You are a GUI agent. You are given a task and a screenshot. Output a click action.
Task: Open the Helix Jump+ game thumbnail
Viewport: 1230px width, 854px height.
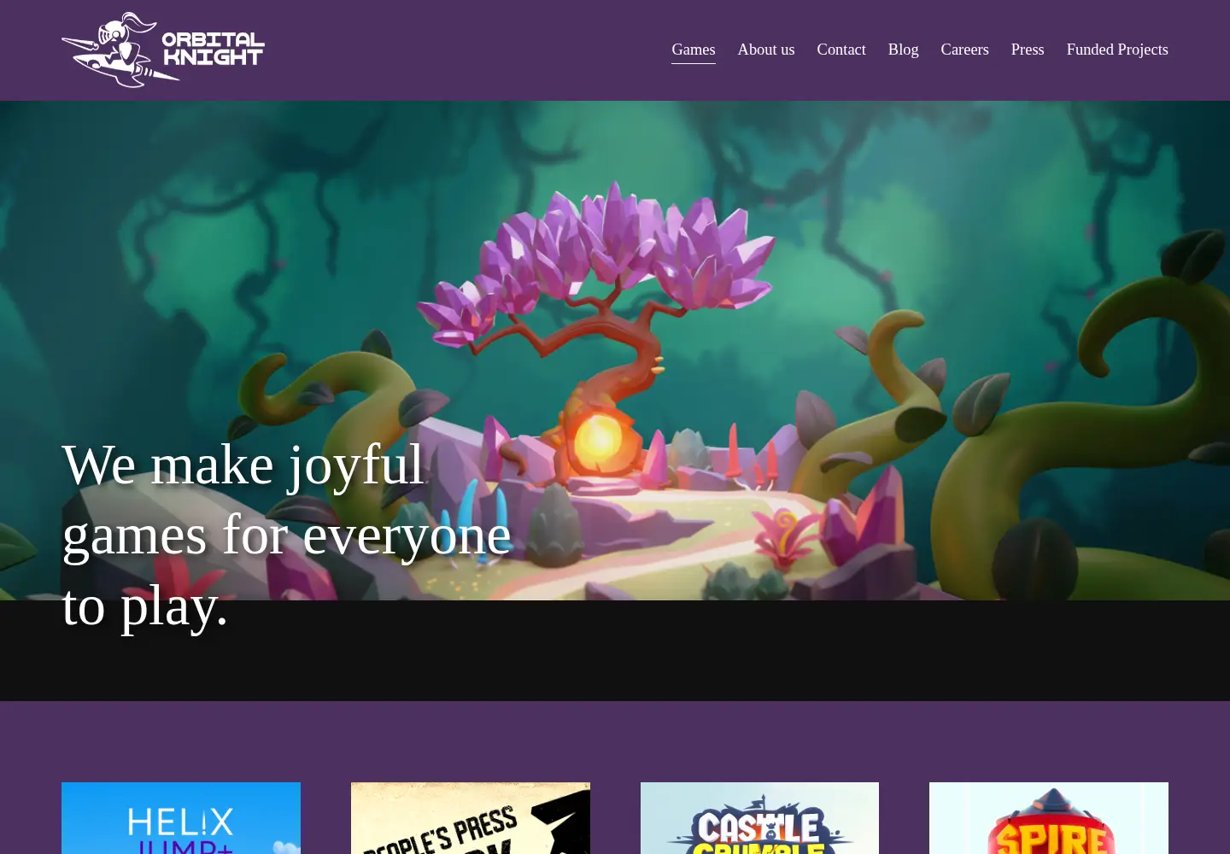point(181,818)
